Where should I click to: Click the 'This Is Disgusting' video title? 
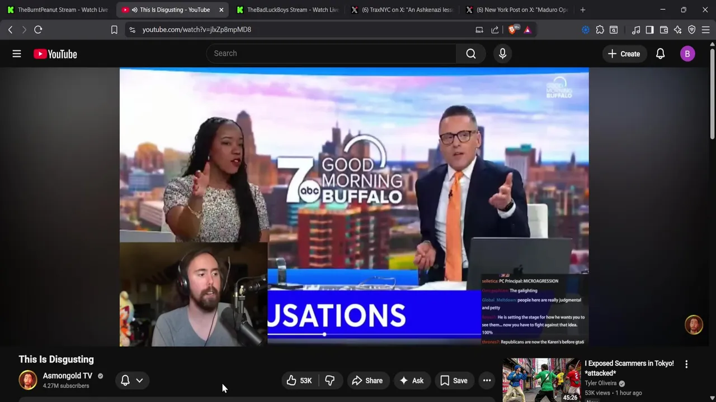(56, 360)
